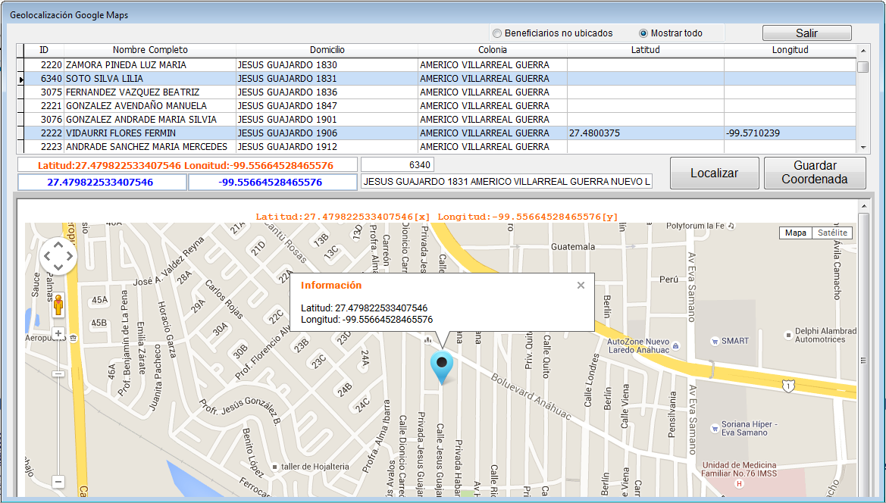The width and height of the screenshot is (886, 503).
Task: Click the ID field showing 6340
Action: (397, 165)
